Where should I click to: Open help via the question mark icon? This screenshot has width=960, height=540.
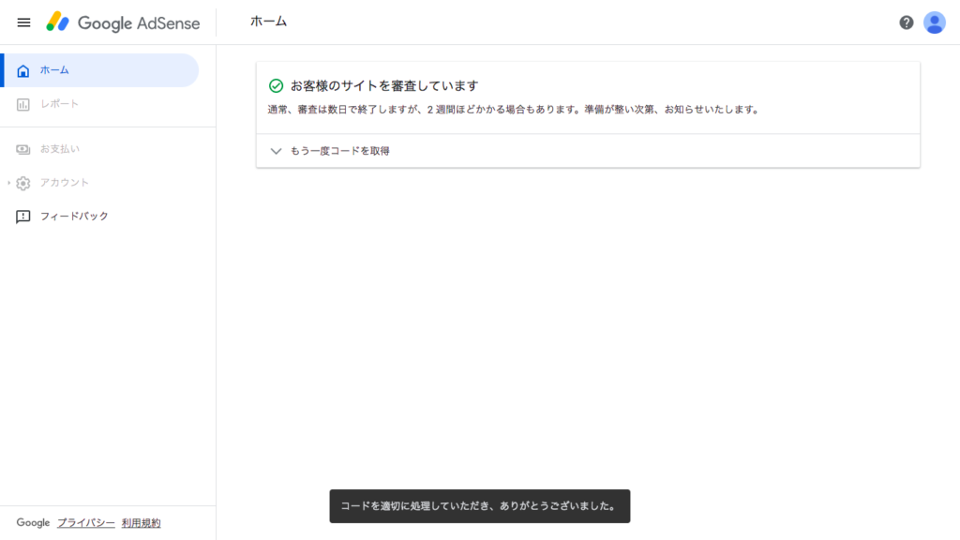pyautogui.click(x=906, y=22)
